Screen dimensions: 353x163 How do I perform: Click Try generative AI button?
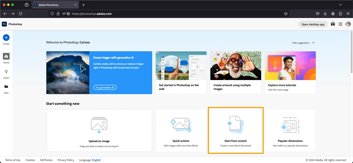pos(105,88)
